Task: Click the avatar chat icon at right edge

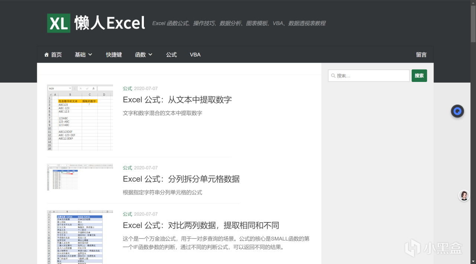Action: [464, 195]
